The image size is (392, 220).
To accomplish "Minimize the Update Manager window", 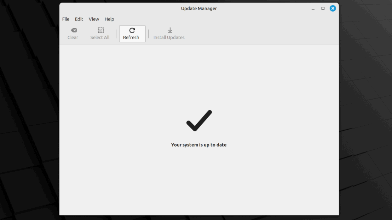I will pyautogui.click(x=313, y=8).
